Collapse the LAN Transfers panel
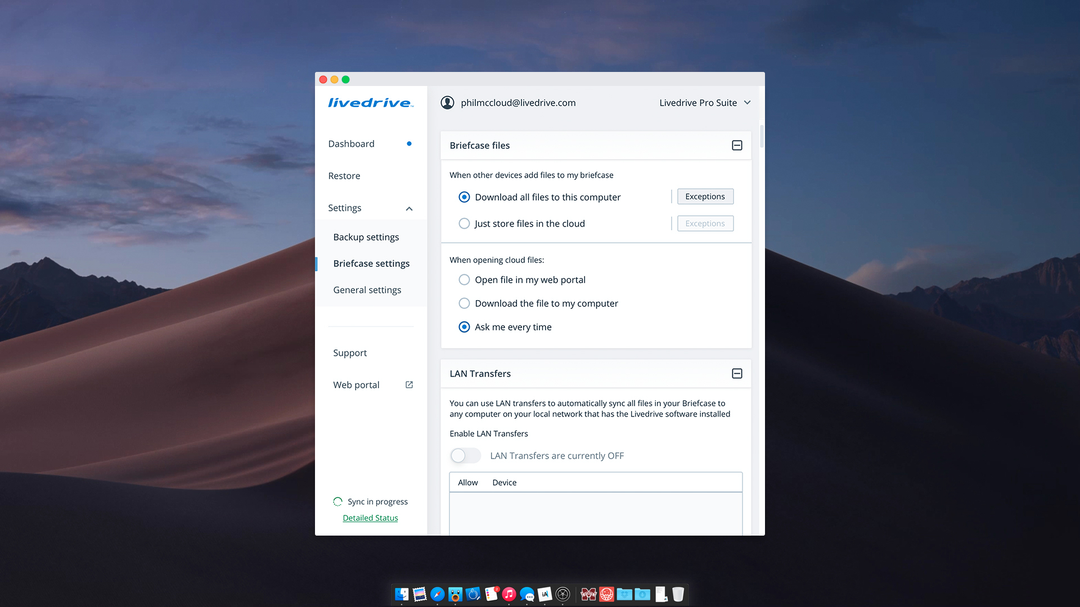Screen dimensions: 1080x607 [737, 374]
